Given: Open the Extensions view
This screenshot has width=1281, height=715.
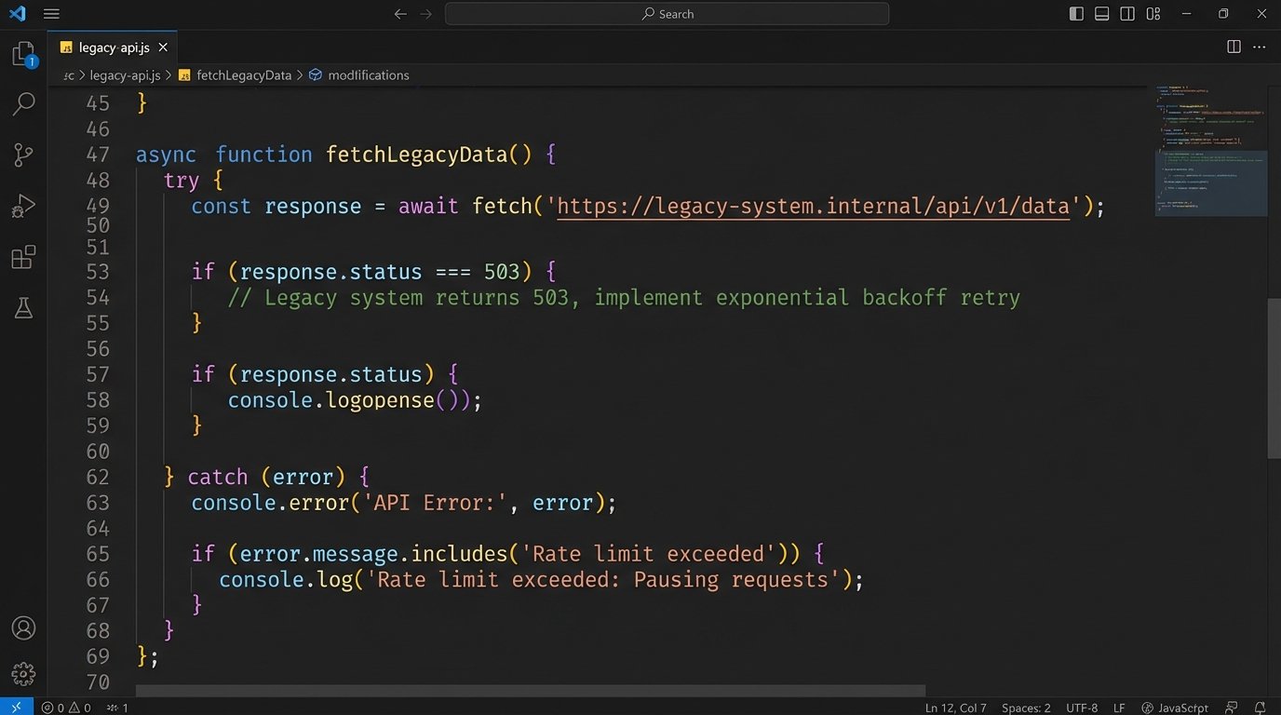Looking at the screenshot, I should pos(23,257).
